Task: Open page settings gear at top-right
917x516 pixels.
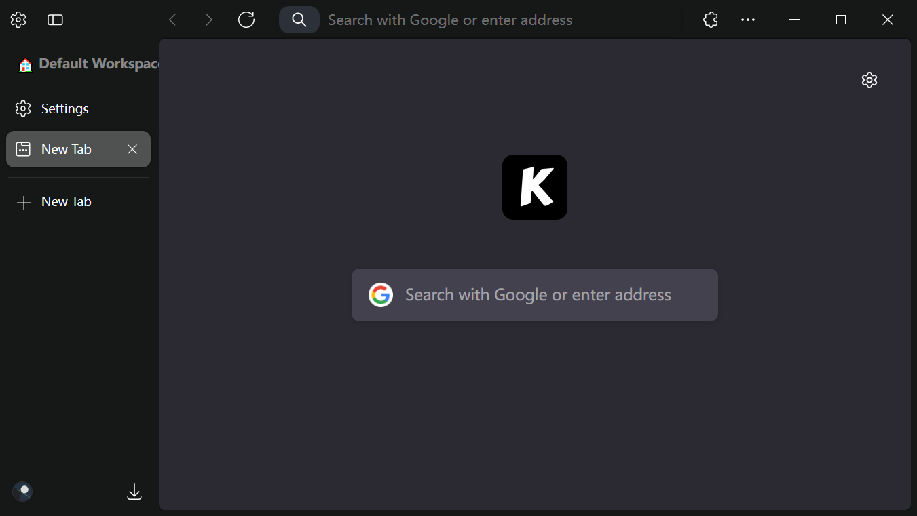Action: (x=869, y=79)
